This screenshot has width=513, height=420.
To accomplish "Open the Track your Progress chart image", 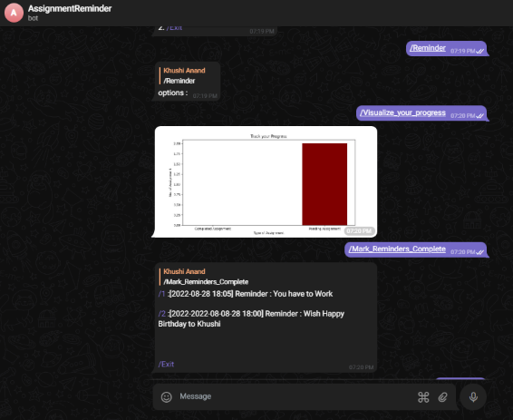I will 266,181.
